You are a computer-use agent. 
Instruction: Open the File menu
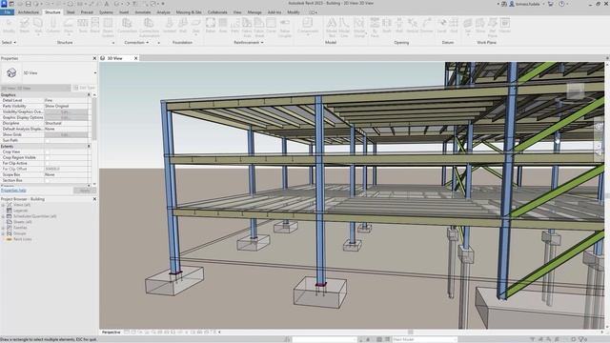click(x=8, y=12)
